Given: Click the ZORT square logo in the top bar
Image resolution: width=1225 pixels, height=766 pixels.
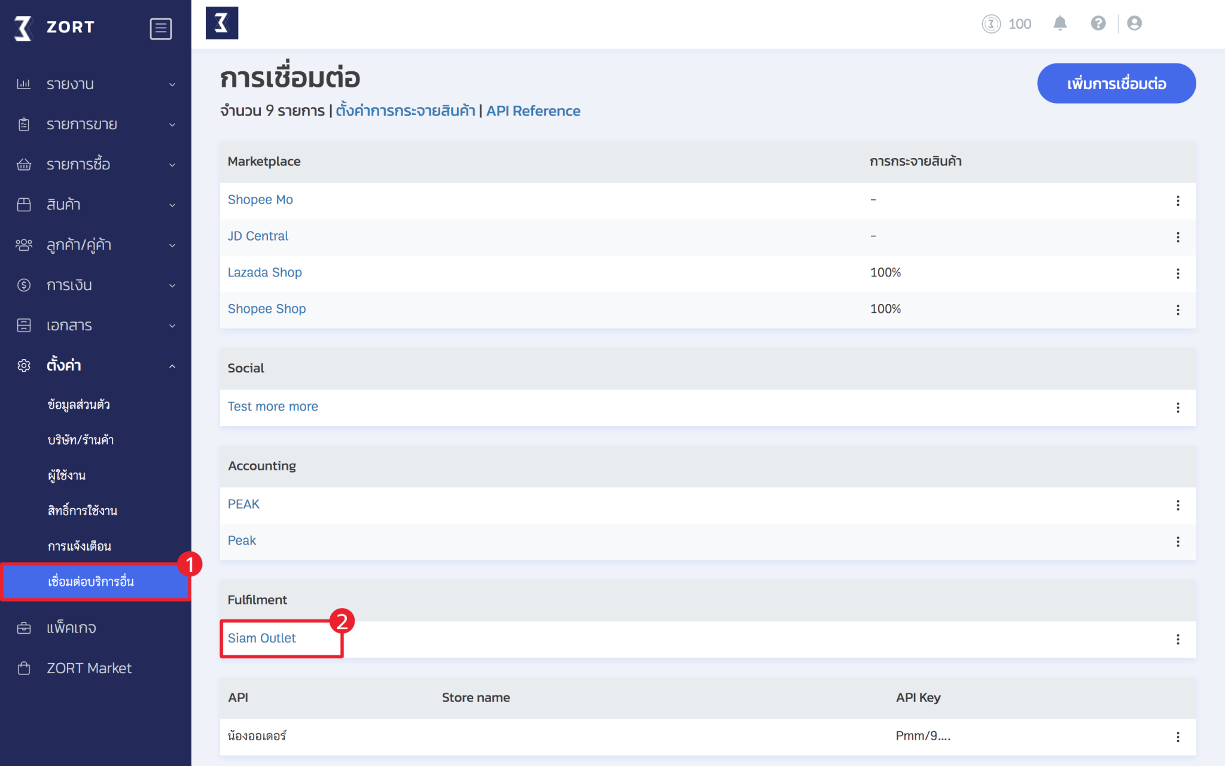Looking at the screenshot, I should 222,23.
